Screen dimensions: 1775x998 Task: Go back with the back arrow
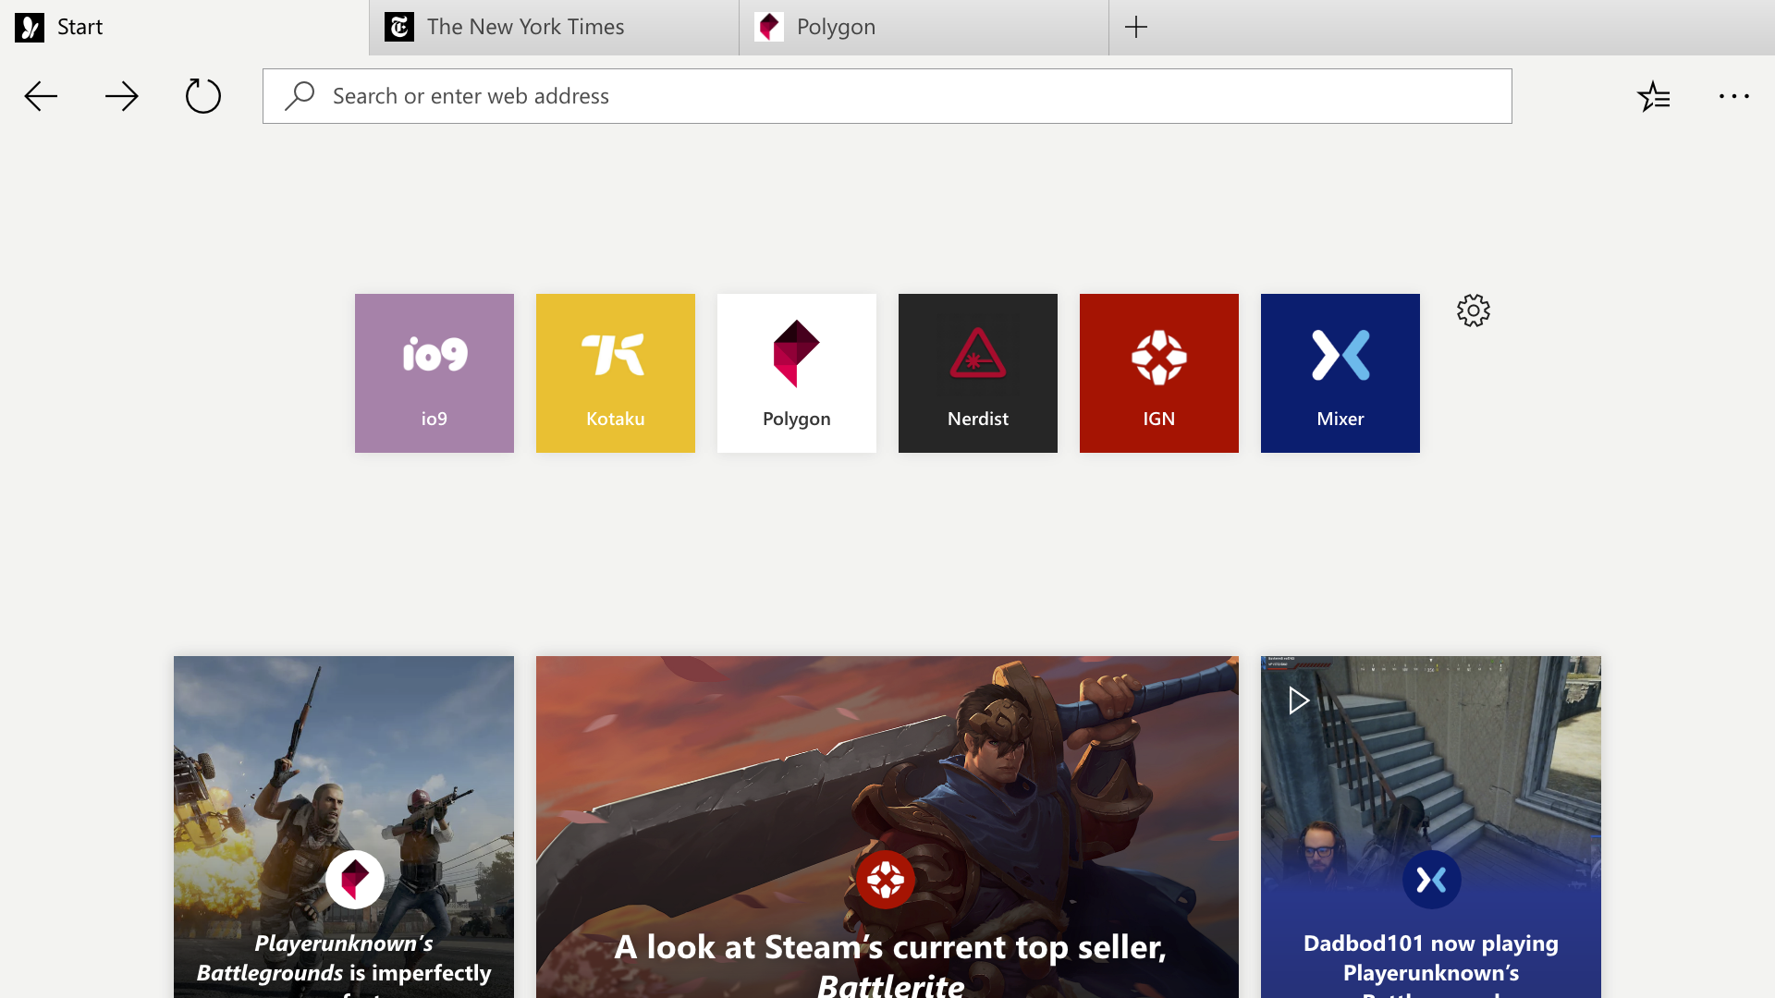[x=41, y=96]
